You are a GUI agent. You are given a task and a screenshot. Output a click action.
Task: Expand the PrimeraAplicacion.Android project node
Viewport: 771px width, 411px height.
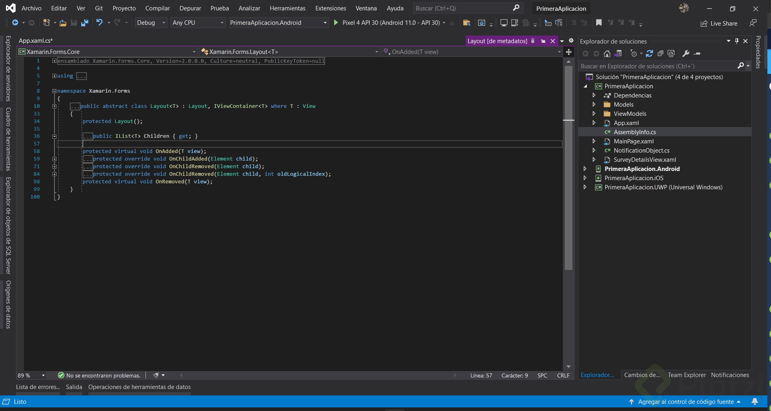(585, 169)
